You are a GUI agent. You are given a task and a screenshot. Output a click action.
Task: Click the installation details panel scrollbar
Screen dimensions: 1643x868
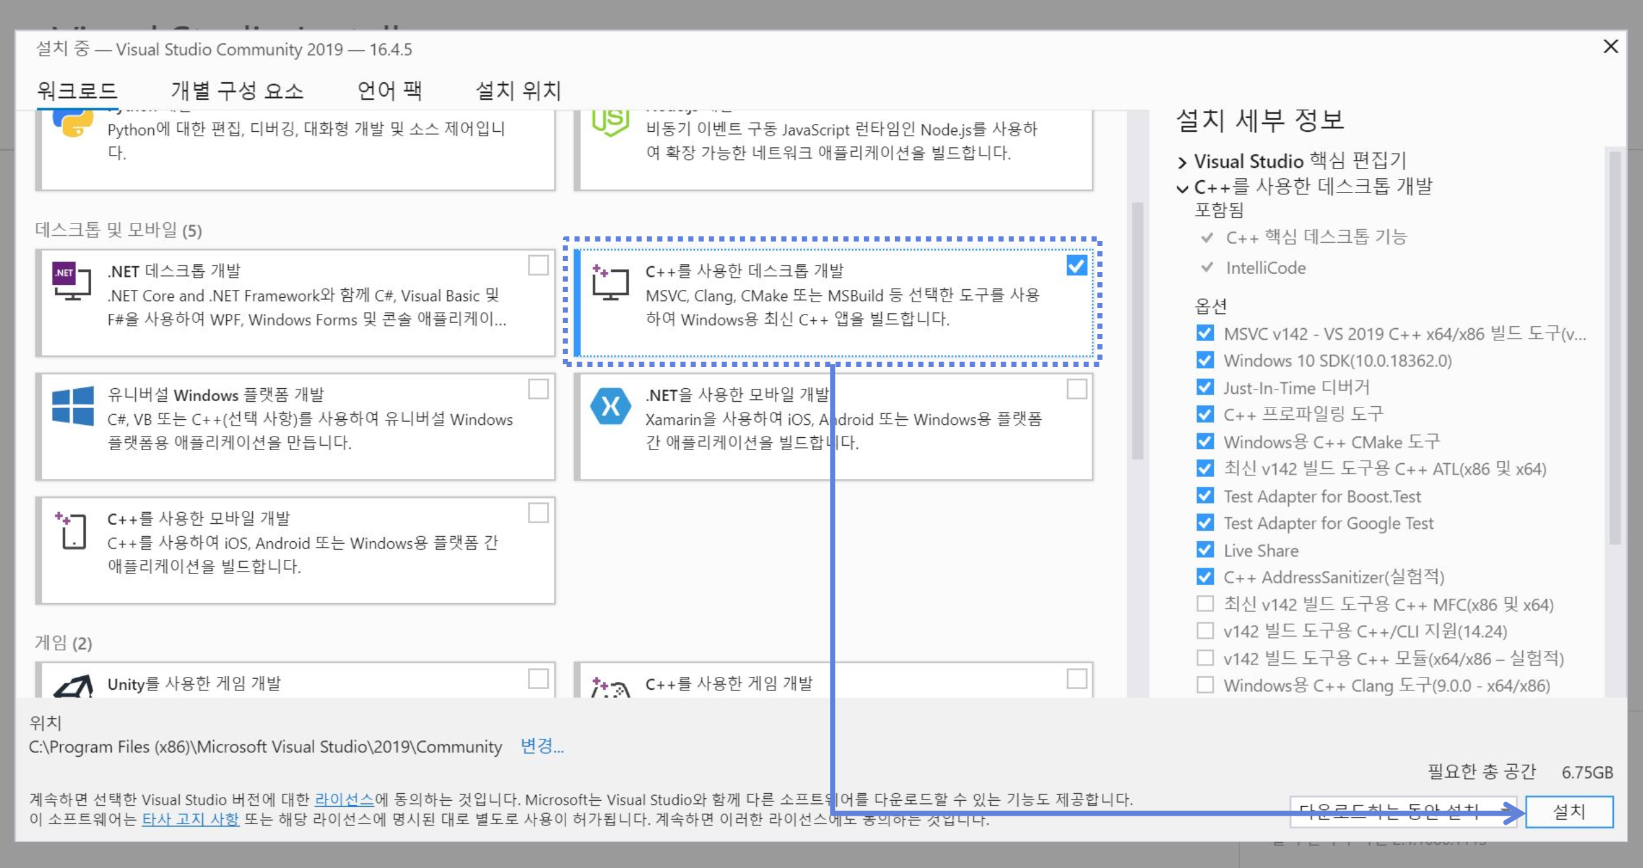1615,349
